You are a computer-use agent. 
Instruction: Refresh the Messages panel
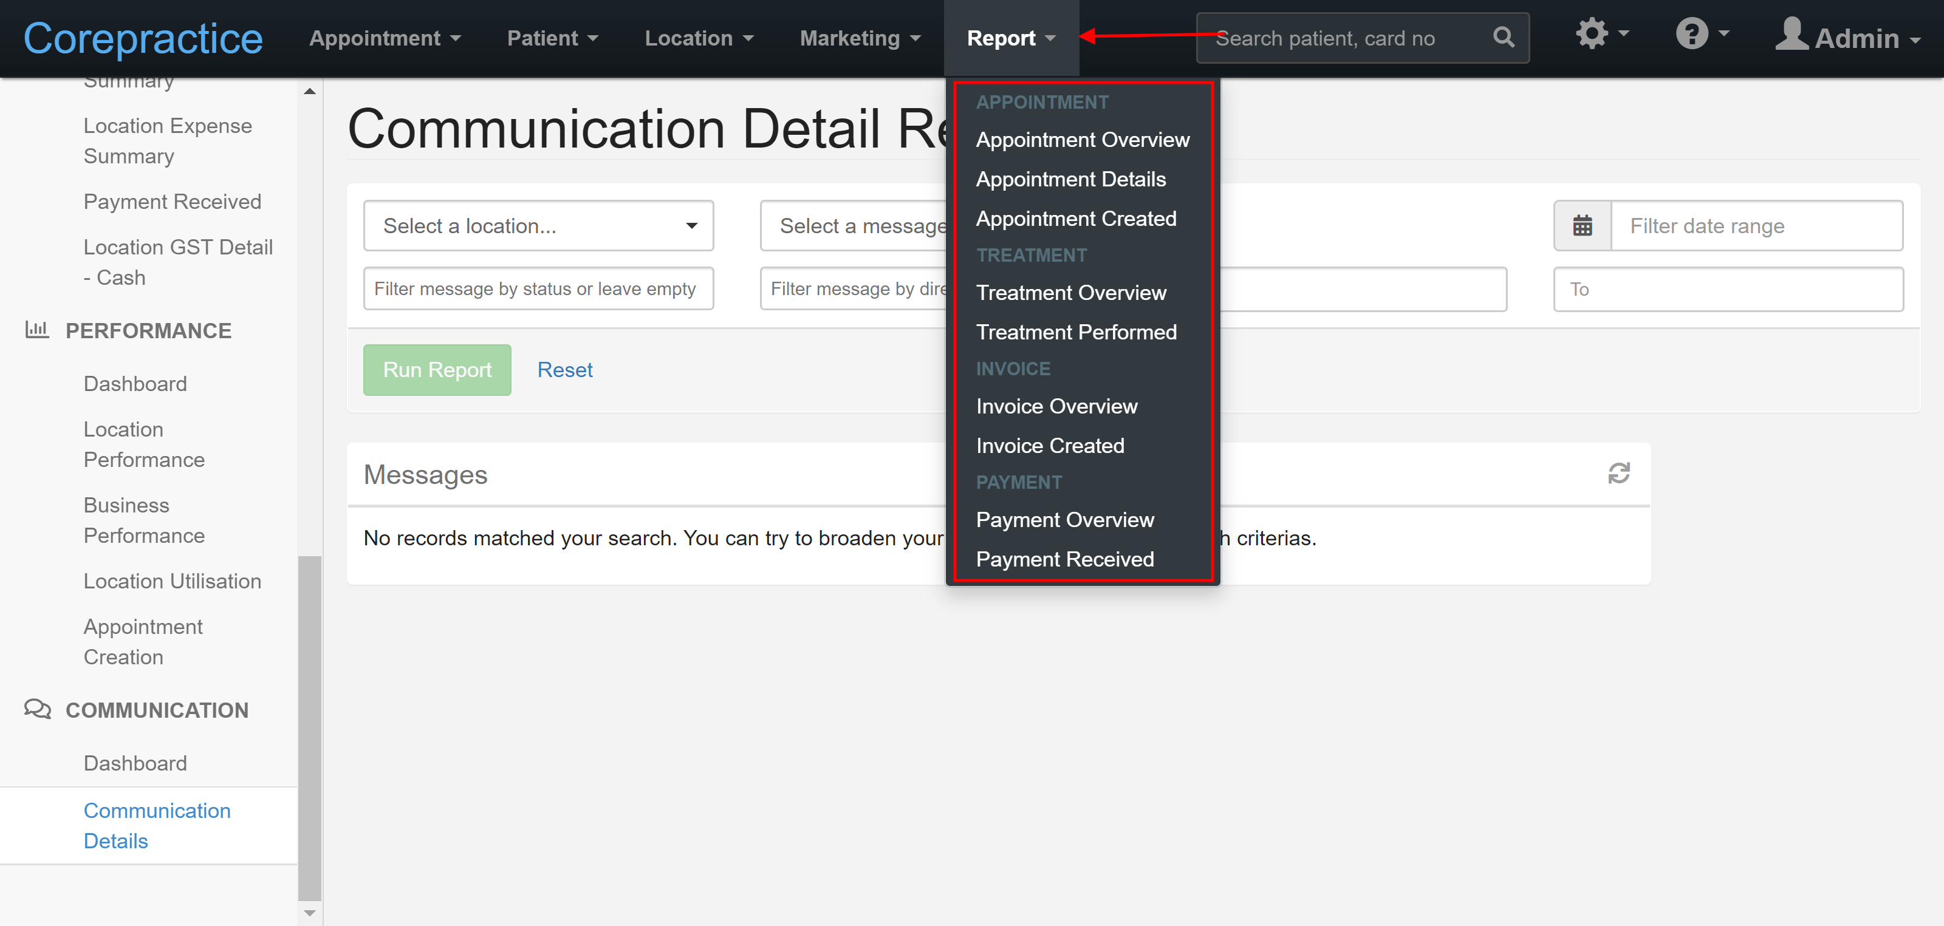tap(1619, 474)
